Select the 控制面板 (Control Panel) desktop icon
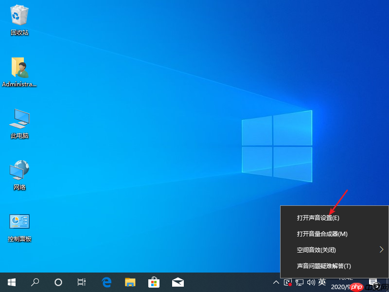The height and width of the screenshot is (292, 389). 19,228
